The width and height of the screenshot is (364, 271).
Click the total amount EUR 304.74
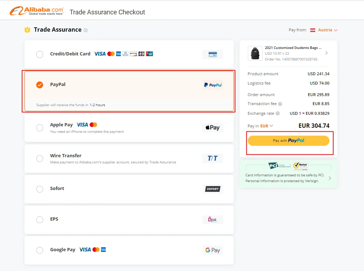pos(314,126)
